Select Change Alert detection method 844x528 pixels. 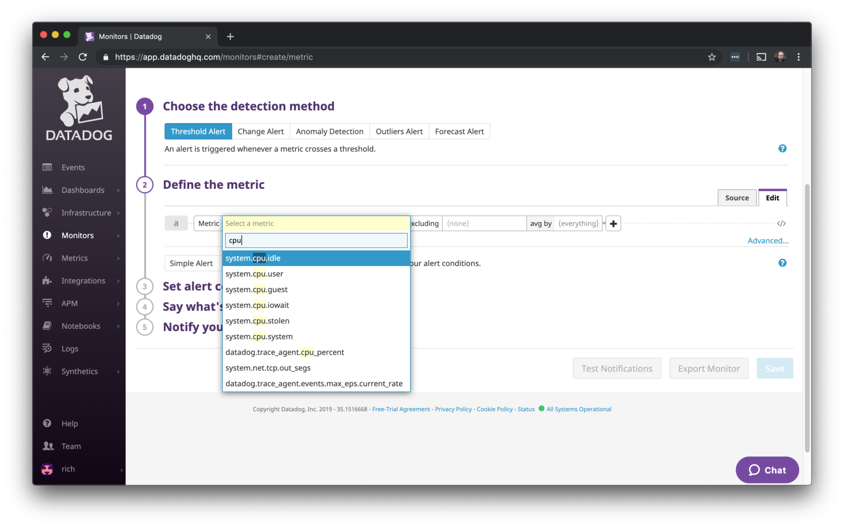pos(261,131)
